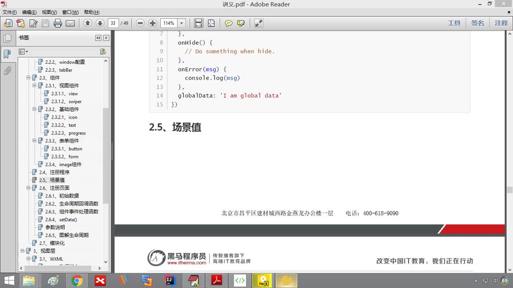Screen dimensions: 513x288
Task: Click the 114% zoom value field
Action: [x=169, y=23]
